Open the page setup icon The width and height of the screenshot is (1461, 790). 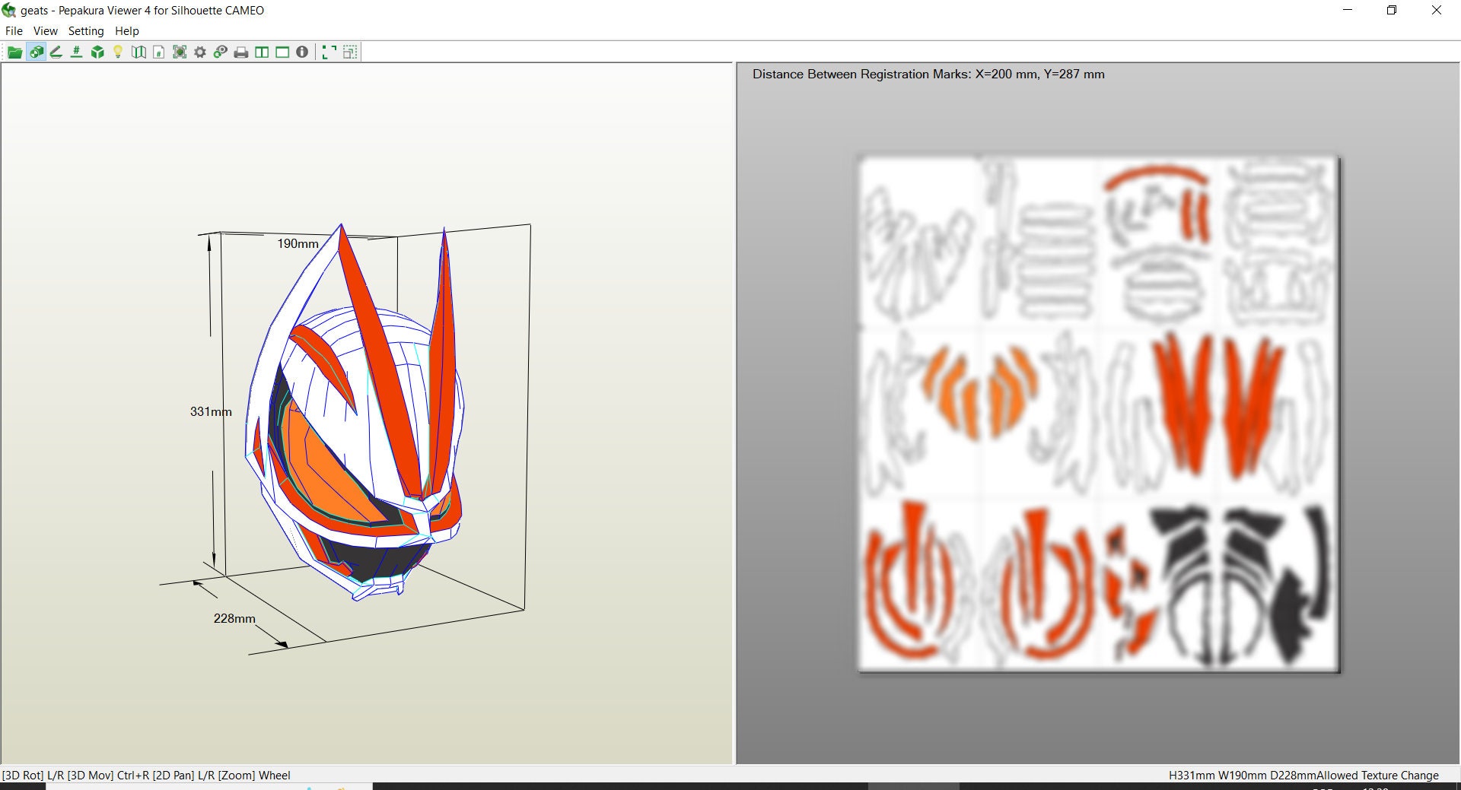158,52
